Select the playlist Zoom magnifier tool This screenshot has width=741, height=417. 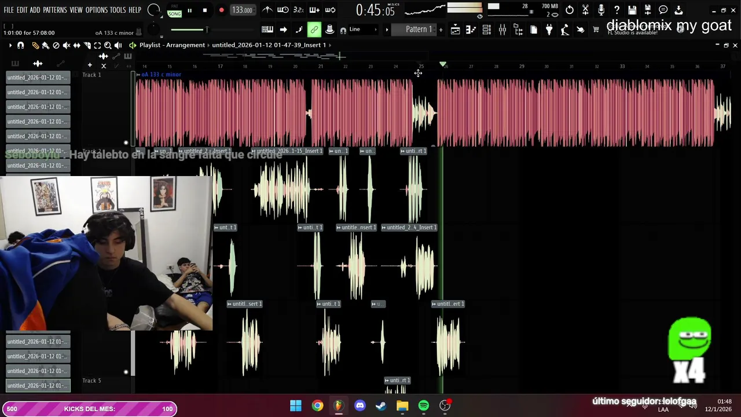click(108, 45)
